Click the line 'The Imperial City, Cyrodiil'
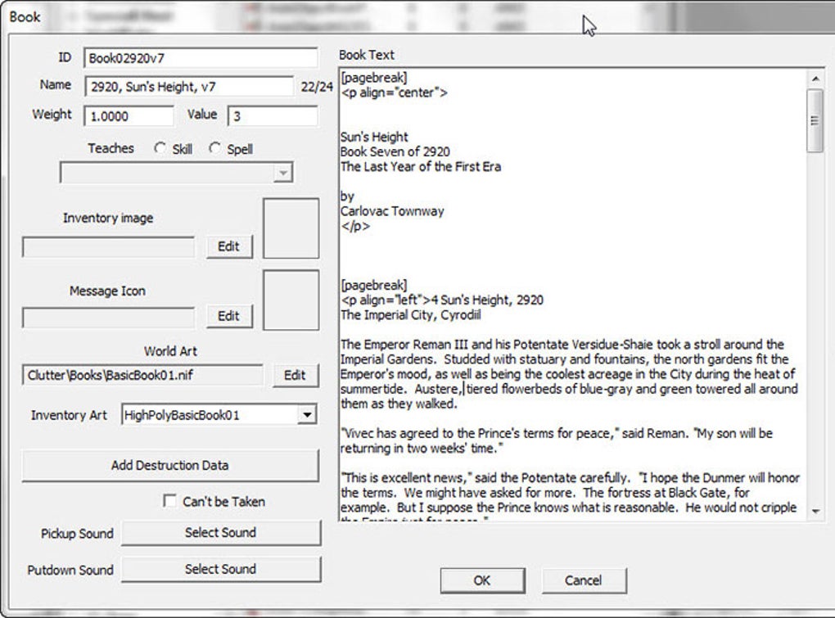 [411, 314]
